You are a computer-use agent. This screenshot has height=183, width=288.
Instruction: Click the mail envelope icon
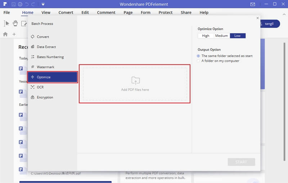tap(253, 4)
